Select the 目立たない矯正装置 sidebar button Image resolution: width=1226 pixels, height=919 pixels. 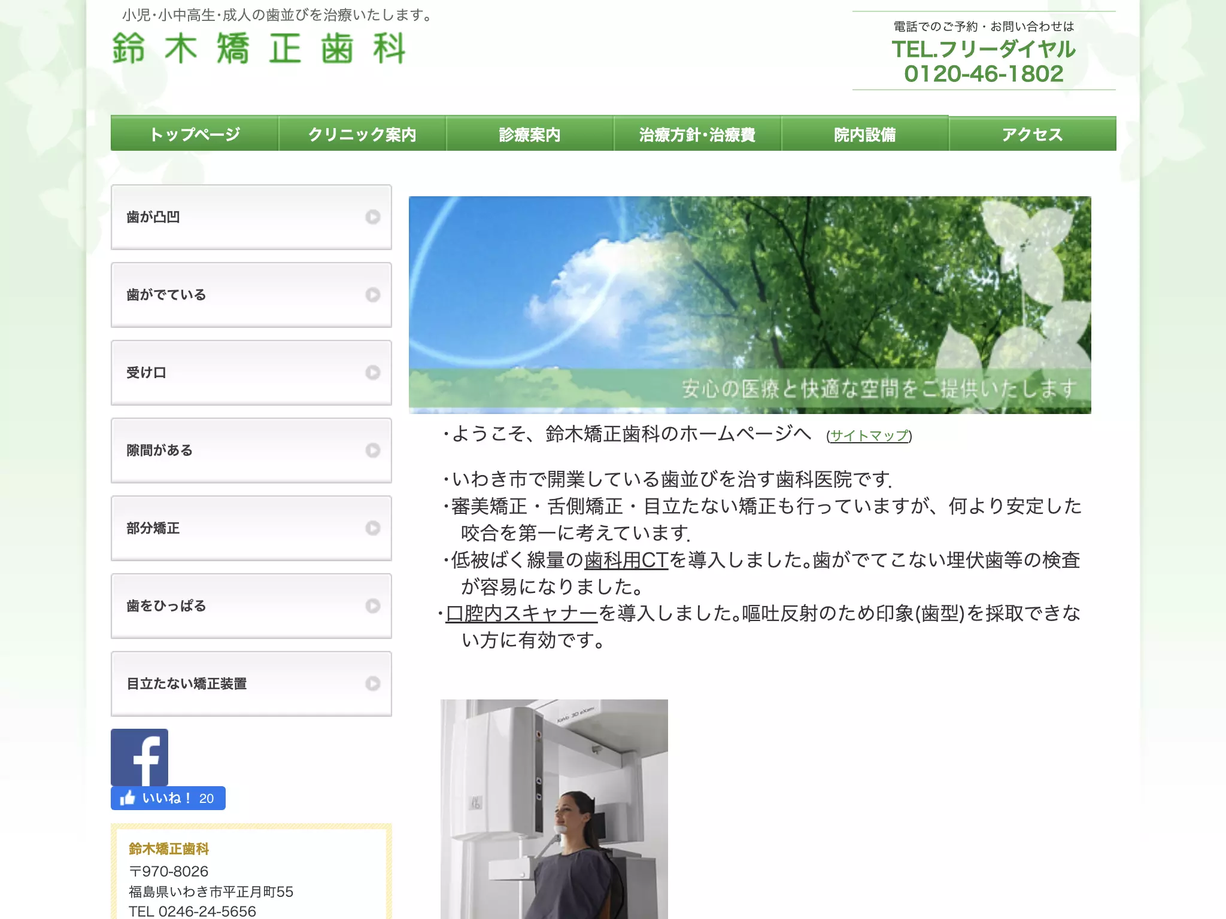point(251,684)
